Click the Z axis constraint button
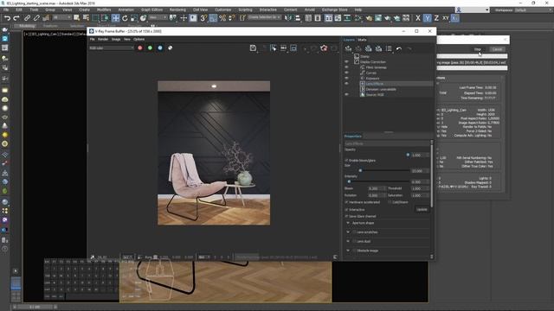This screenshot has width=554, height=311. (x=436, y=18)
